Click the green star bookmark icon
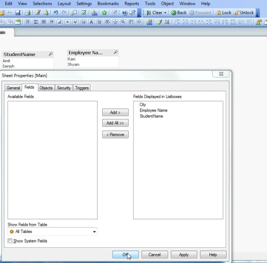The image size is (267, 263). point(104,13)
